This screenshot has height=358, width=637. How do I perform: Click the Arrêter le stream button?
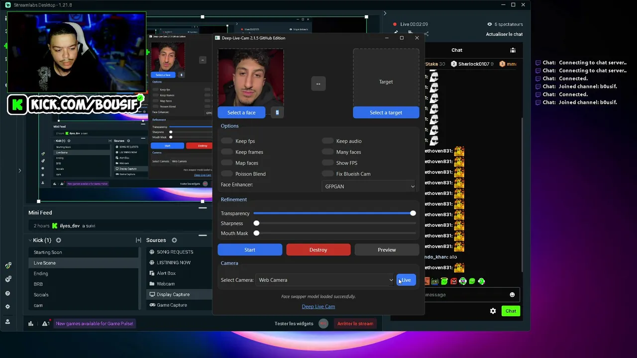pyautogui.click(x=355, y=324)
